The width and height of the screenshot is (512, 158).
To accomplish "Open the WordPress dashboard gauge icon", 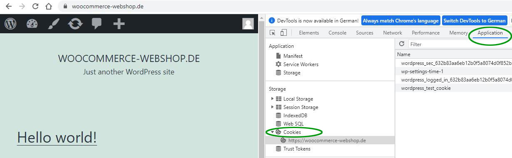I will point(32,24).
